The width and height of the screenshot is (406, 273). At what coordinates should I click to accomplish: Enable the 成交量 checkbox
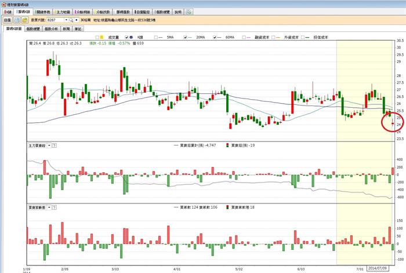pyautogui.click(x=97, y=38)
